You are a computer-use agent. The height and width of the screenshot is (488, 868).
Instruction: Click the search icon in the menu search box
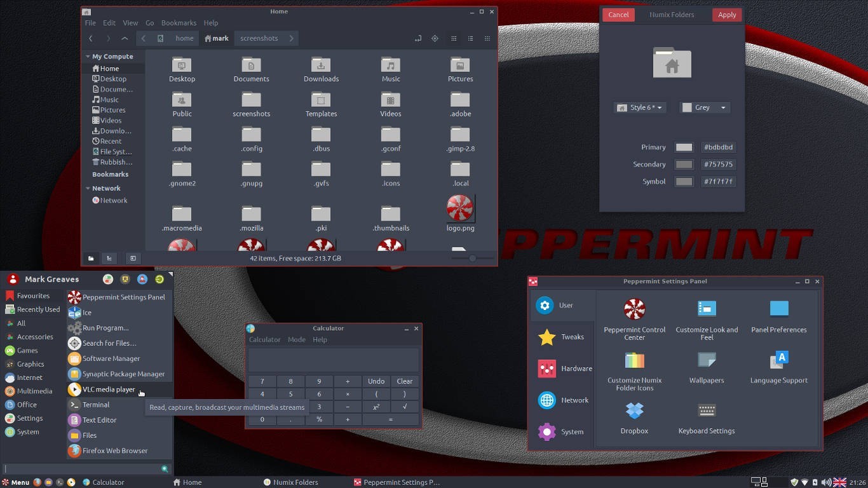pos(165,469)
